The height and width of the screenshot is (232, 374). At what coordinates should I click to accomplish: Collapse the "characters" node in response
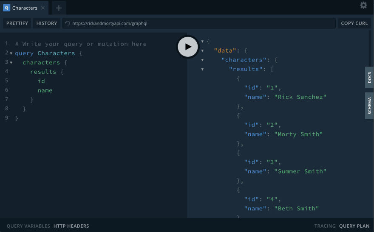(202, 60)
